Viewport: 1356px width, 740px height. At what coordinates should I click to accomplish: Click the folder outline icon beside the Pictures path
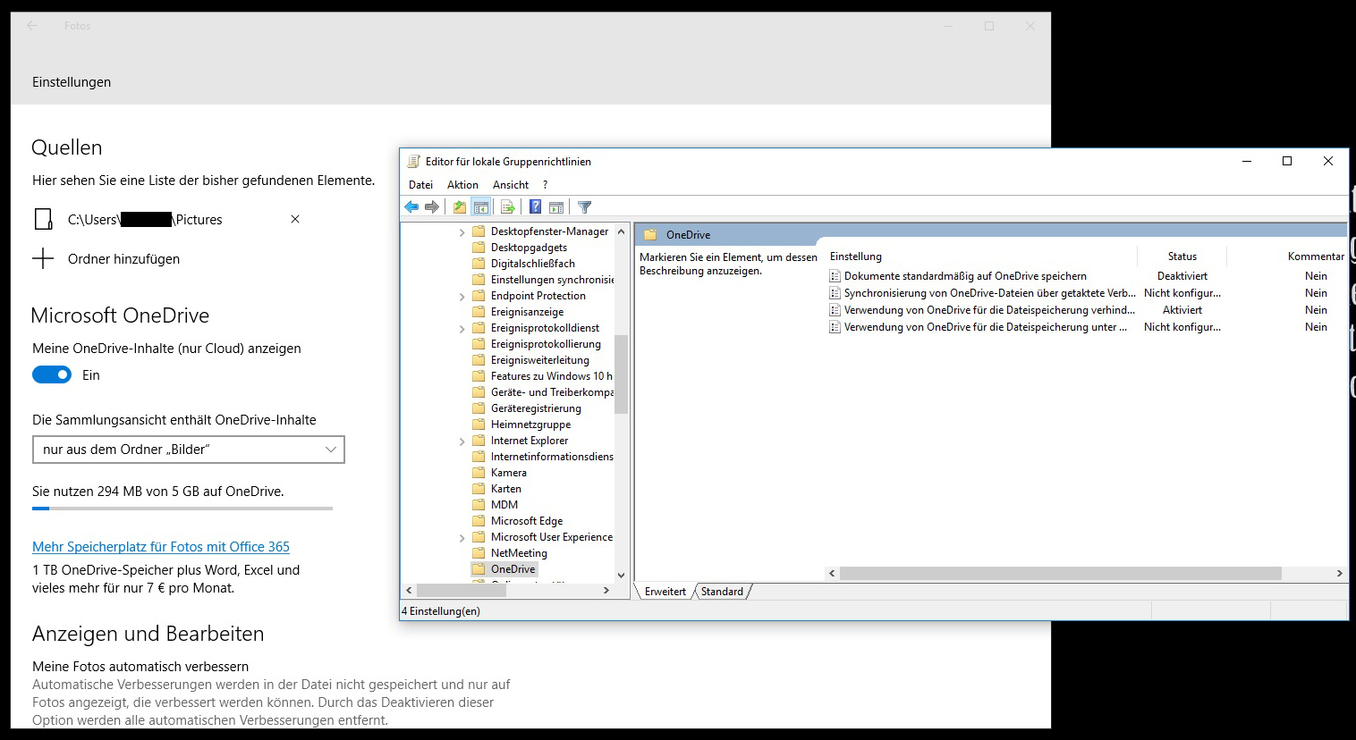tap(43, 219)
